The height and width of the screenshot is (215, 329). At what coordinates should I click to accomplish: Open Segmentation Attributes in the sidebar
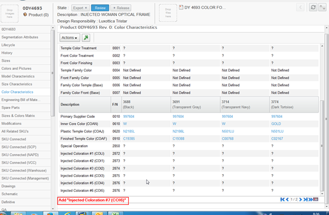pos(25,37)
